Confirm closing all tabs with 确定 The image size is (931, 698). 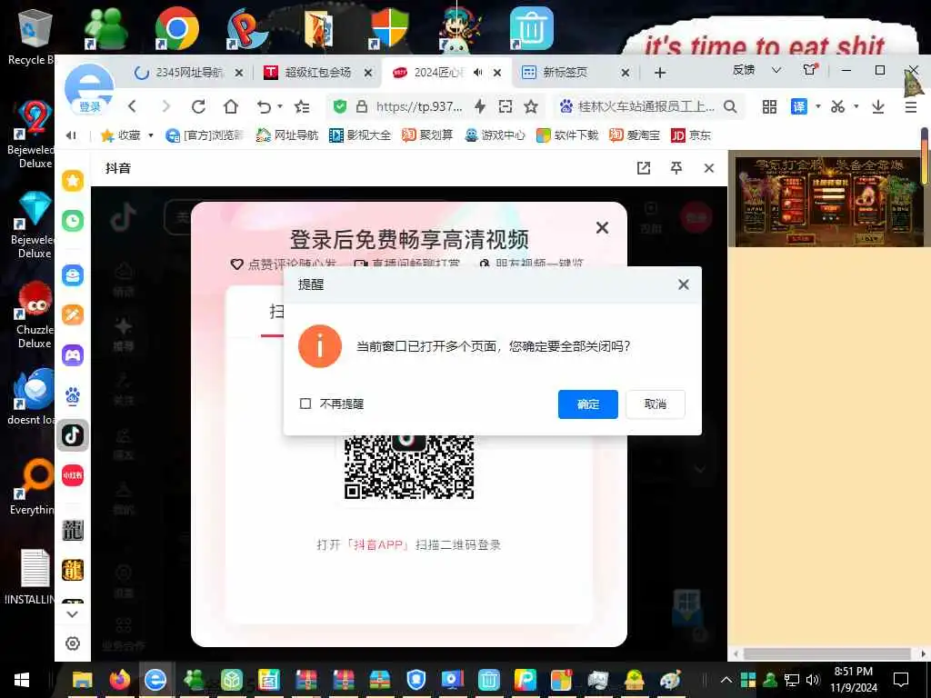pos(588,404)
